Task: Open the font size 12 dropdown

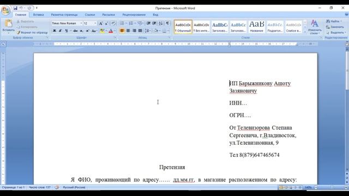Action: click(95, 23)
